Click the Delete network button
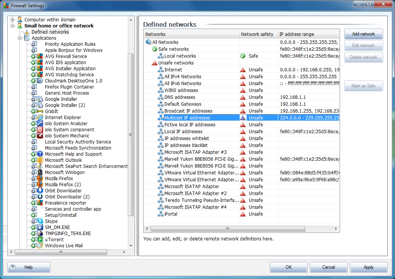This screenshot has width=395, height=279. [x=363, y=57]
